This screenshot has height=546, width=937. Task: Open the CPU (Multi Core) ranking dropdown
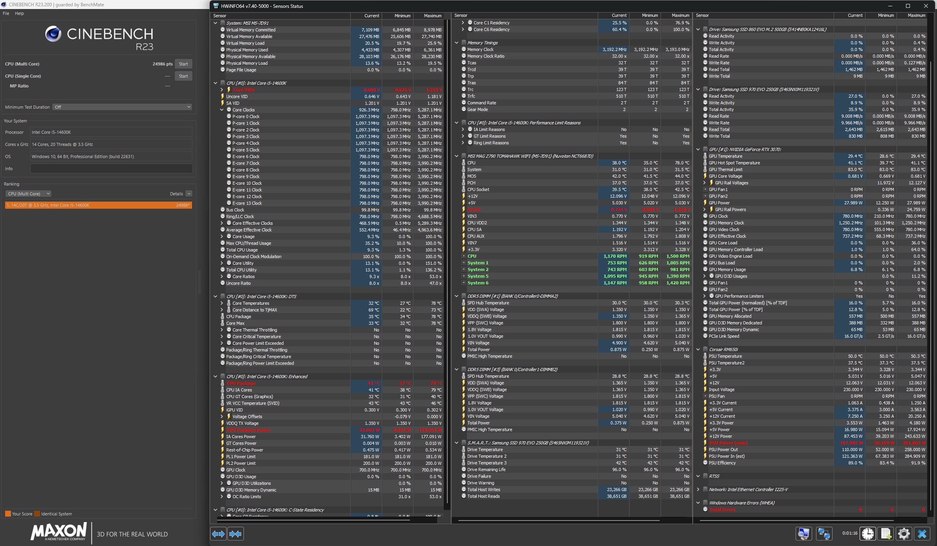pyautogui.click(x=28, y=194)
